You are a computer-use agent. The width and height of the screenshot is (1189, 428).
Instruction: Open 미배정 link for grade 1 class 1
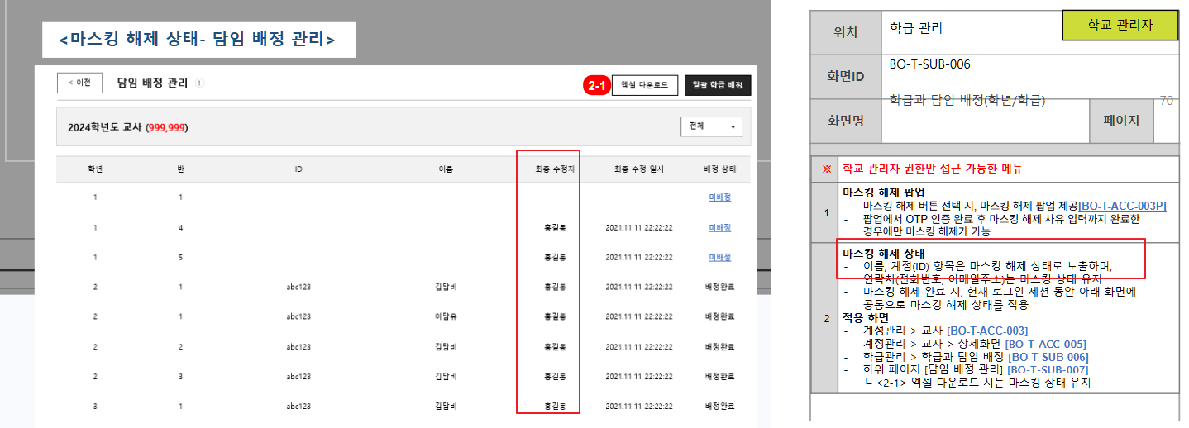pos(719,197)
